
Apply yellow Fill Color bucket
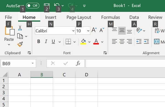pos(83,42)
